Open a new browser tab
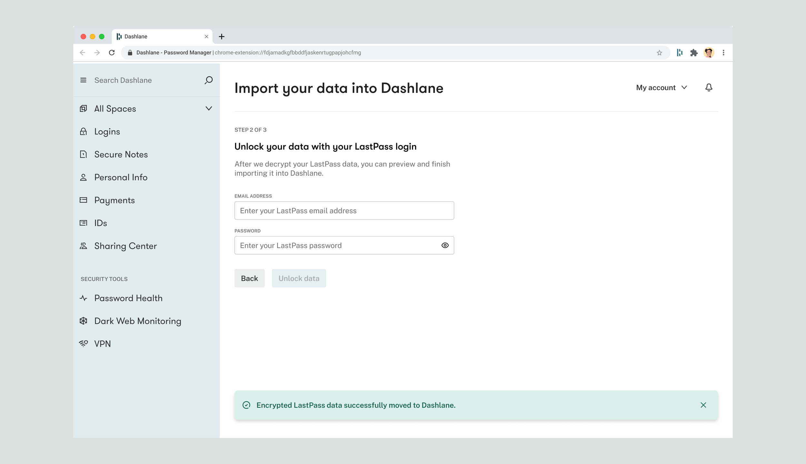Screen dimensions: 806x464 pos(221,37)
